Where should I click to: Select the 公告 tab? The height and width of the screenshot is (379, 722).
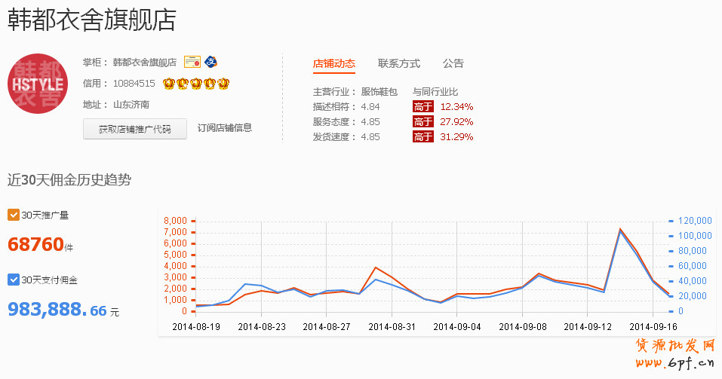453,64
